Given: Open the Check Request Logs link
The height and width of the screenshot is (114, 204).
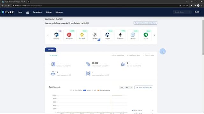Looking at the screenshot, I should tap(118, 55).
